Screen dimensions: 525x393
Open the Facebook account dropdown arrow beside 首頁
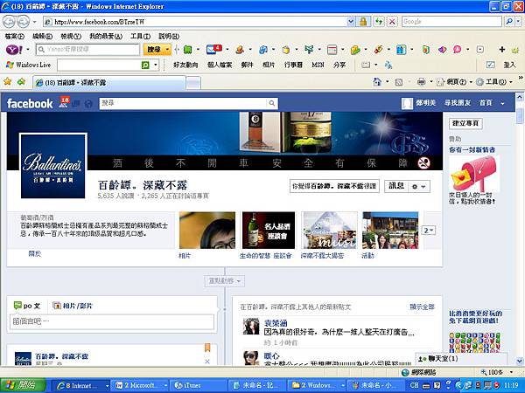(x=502, y=104)
